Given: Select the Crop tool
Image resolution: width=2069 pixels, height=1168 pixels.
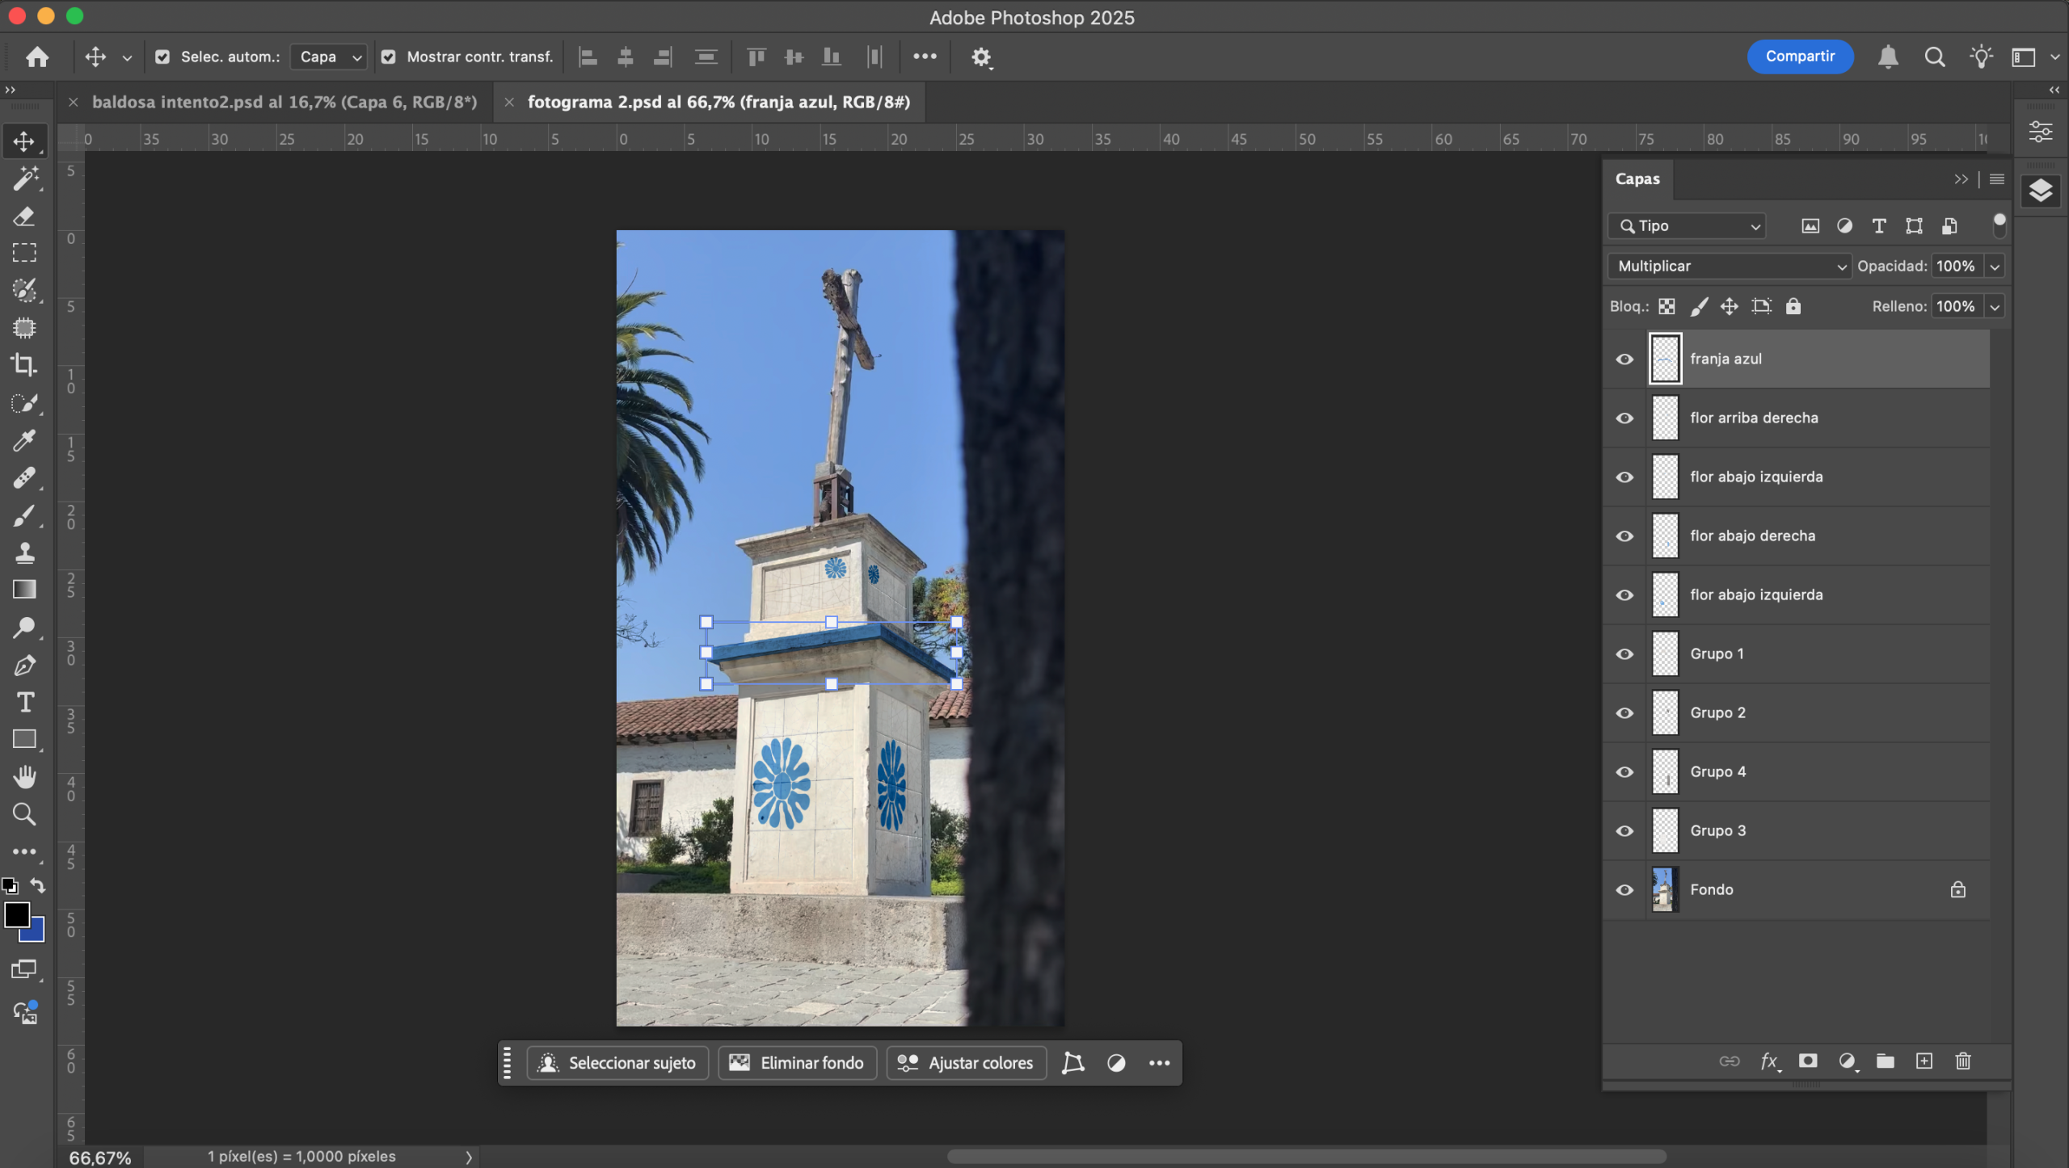Looking at the screenshot, I should click(23, 365).
